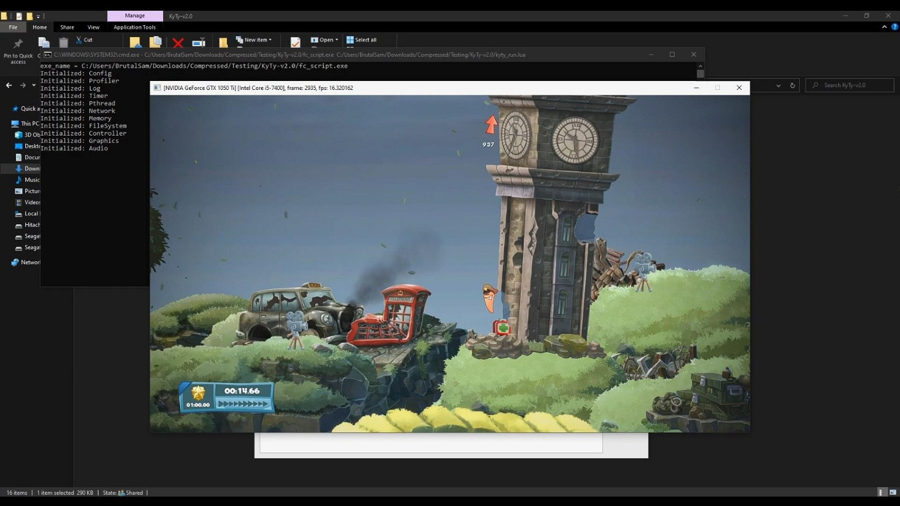
Task: Click the blue Help question mark icon
Action: pos(895,27)
